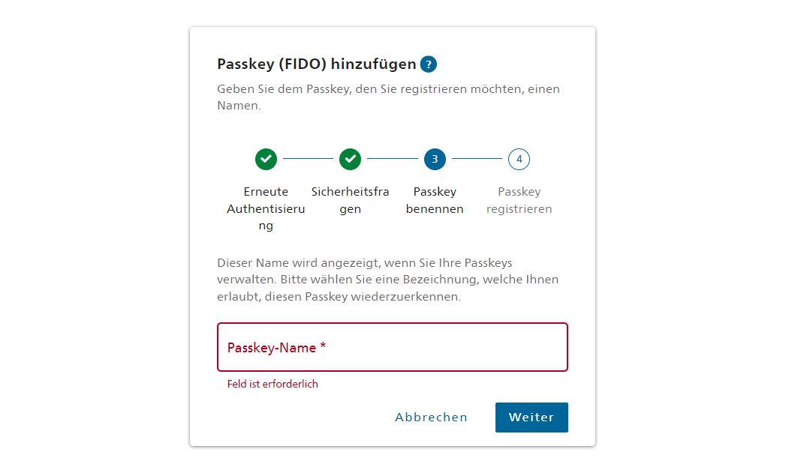Click the Erneute Authentisierung step label

(266, 208)
